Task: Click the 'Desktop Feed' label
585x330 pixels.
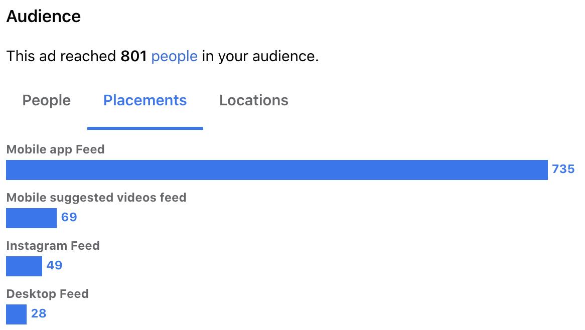Action: (x=47, y=294)
